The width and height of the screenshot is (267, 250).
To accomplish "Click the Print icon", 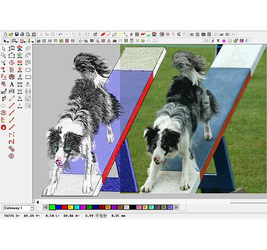I will (22, 34).
